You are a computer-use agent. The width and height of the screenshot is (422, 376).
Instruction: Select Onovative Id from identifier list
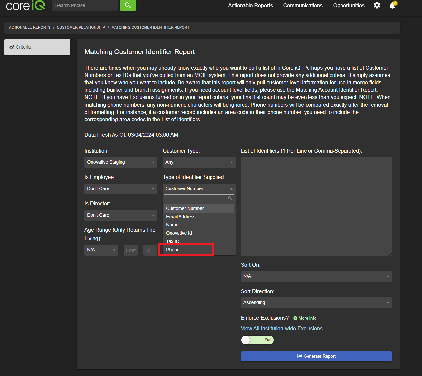pos(199,233)
